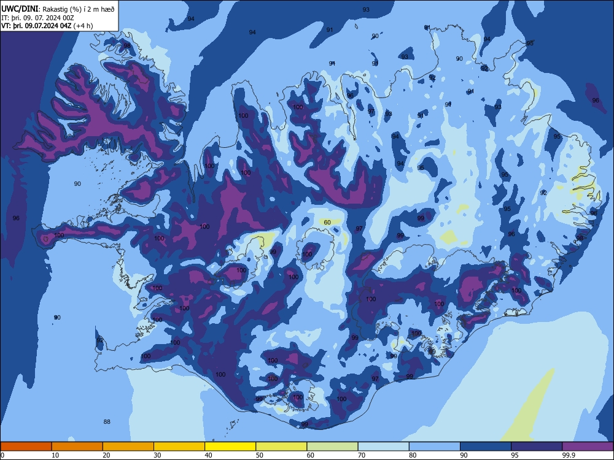Click the 100 value on Snæfellsnes peninsula tip
This screenshot has height=460, width=614.
tap(59, 235)
